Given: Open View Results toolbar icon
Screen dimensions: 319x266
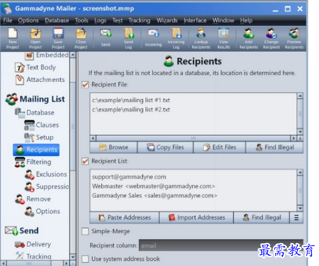Looking at the screenshot, I should [x=223, y=38].
